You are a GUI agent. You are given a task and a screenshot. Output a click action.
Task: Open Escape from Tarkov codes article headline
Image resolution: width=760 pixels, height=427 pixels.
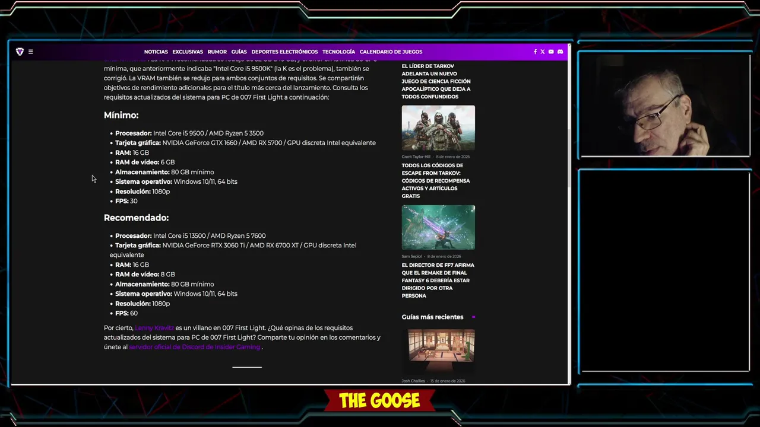(436, 181)
